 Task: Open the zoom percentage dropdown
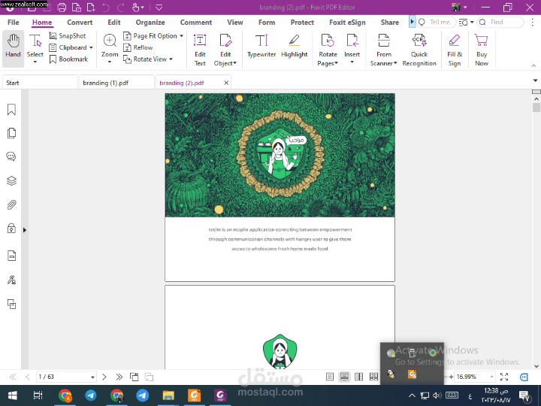coord(491,377)
